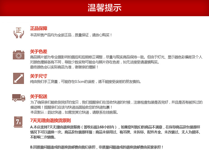209x168 pixels.
Task: Click the line 不影响二次销售。
Action: point(43,137)
